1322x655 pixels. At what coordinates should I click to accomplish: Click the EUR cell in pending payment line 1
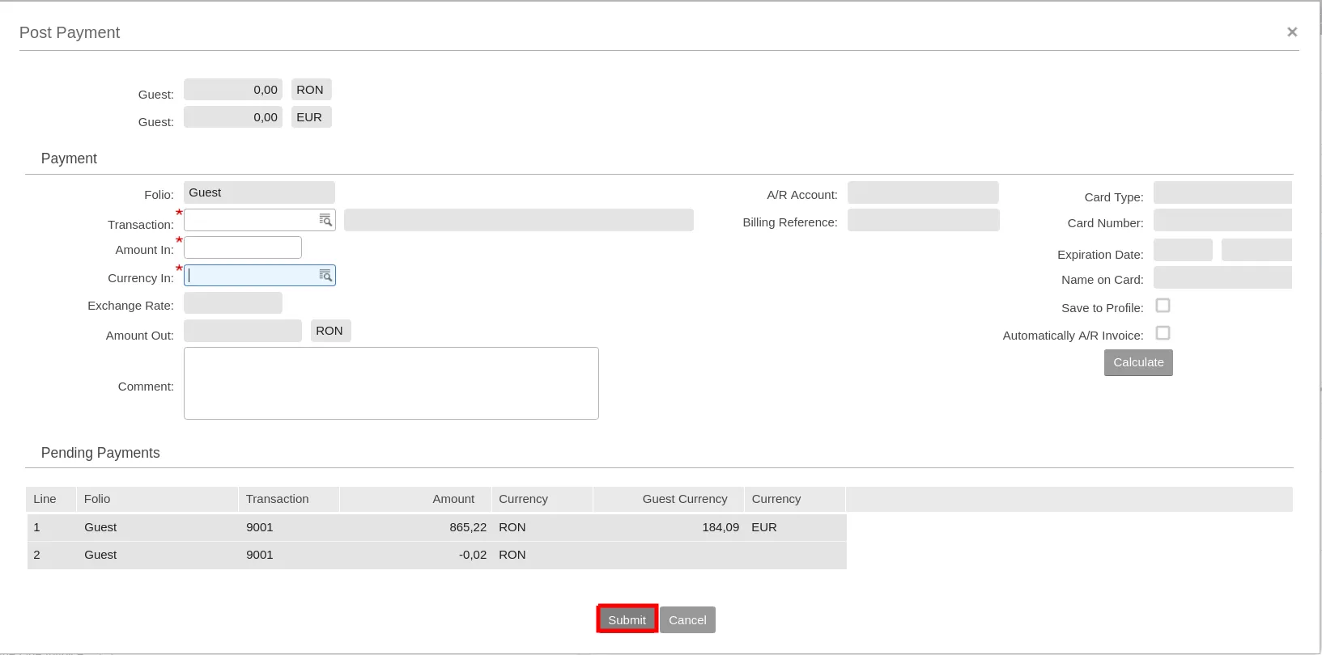pos(764,527)
